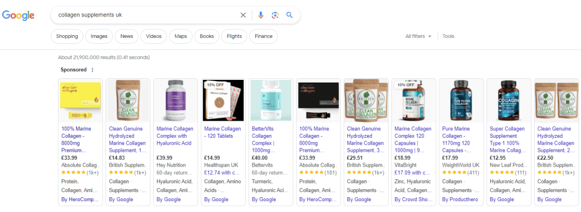This screenshot has height=212, width=581.
Task: Click the New Leaf Super Collagen bottle image
Action: pos(508,100)
